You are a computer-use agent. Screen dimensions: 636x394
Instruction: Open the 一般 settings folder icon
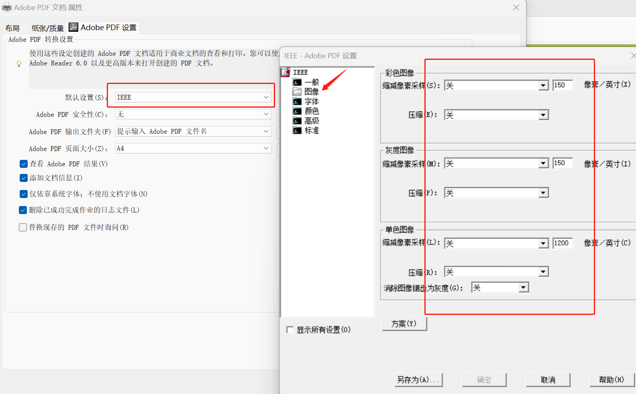(x=297, y=82)
